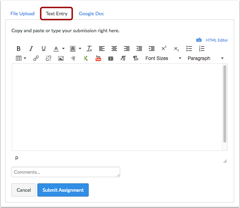Embed an image
This screenshot has height=208, width=240.
tap(61, 58)
